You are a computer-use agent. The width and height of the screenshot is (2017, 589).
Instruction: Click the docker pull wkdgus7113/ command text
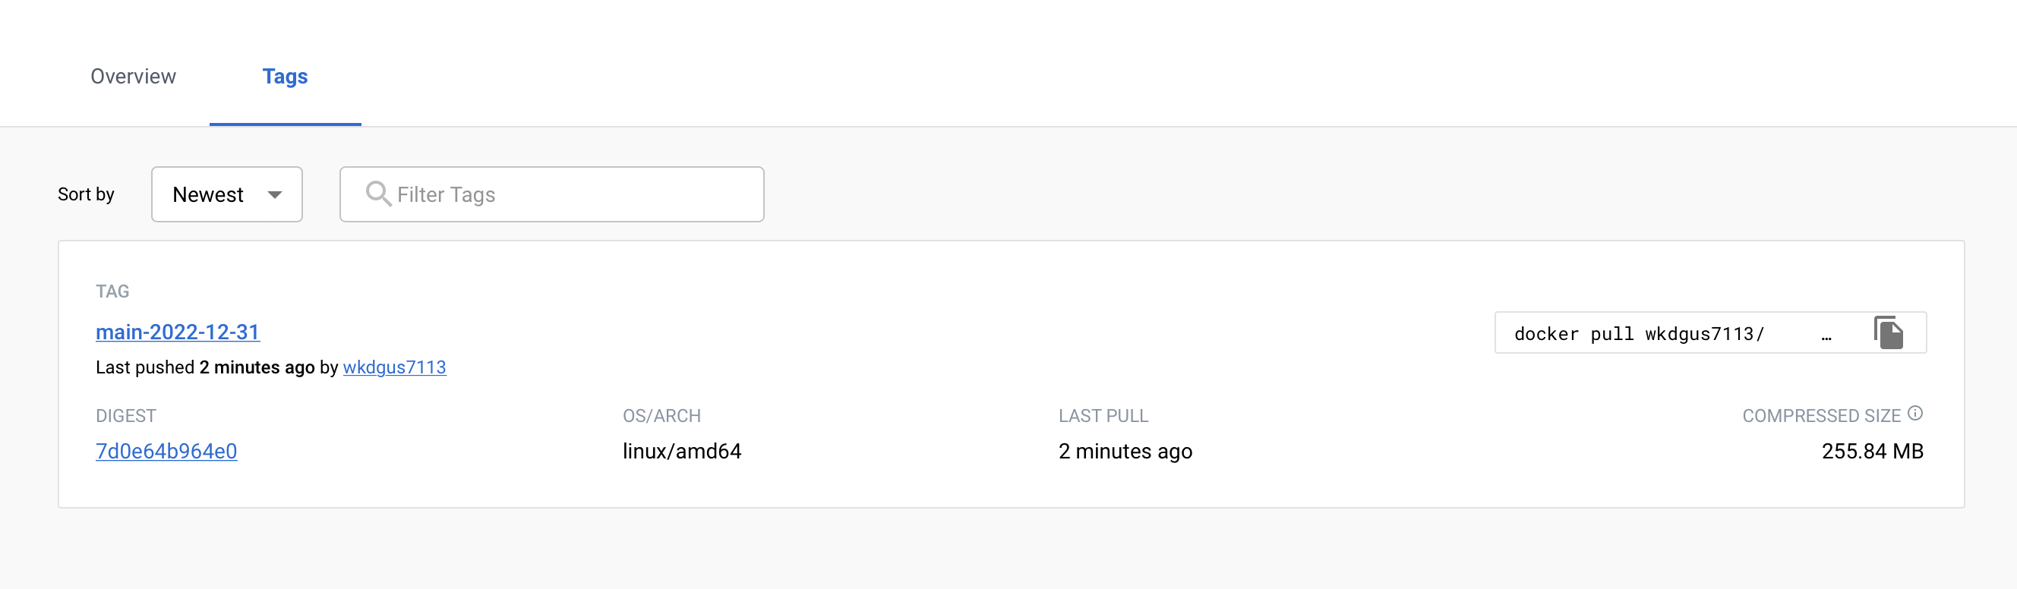click(1639, 334)
